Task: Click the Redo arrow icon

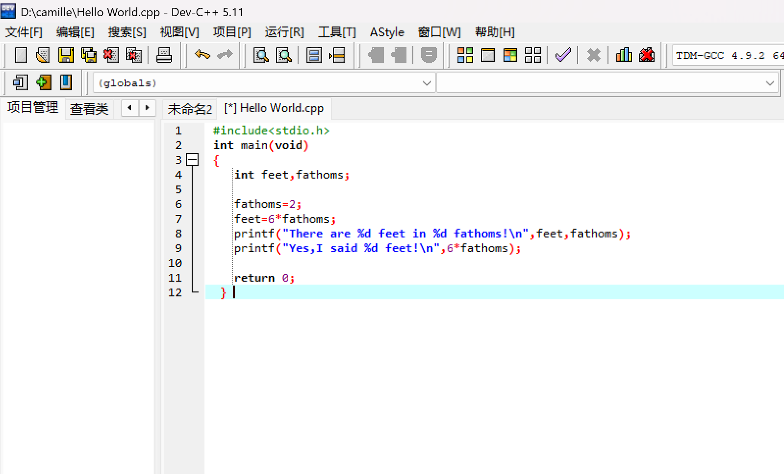Action: (225, 54)
